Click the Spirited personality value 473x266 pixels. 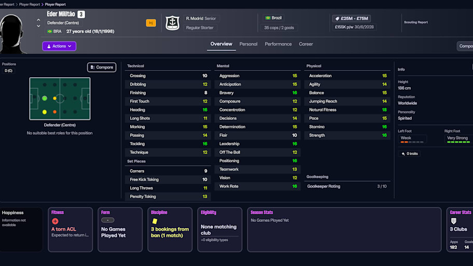coord(405,118)
